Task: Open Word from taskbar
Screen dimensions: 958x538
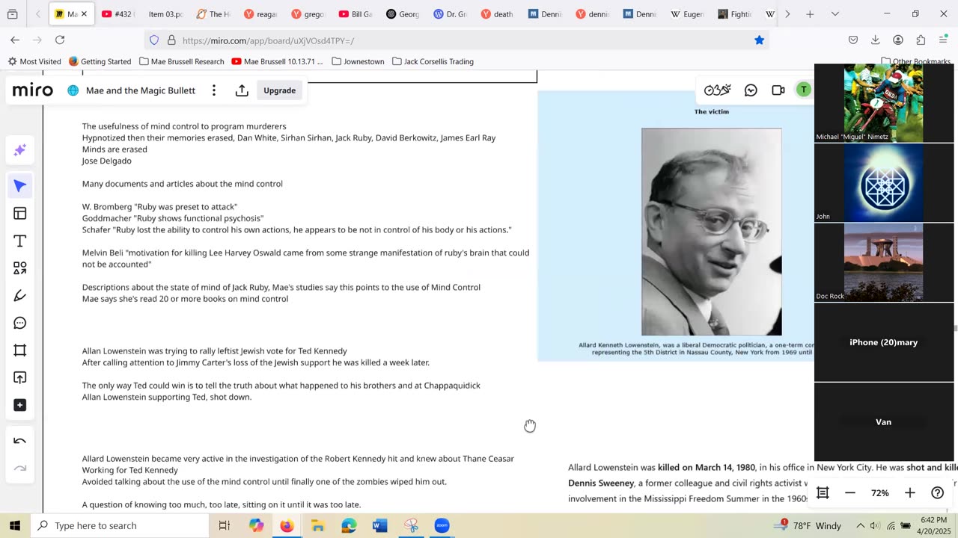Action: 379,525
